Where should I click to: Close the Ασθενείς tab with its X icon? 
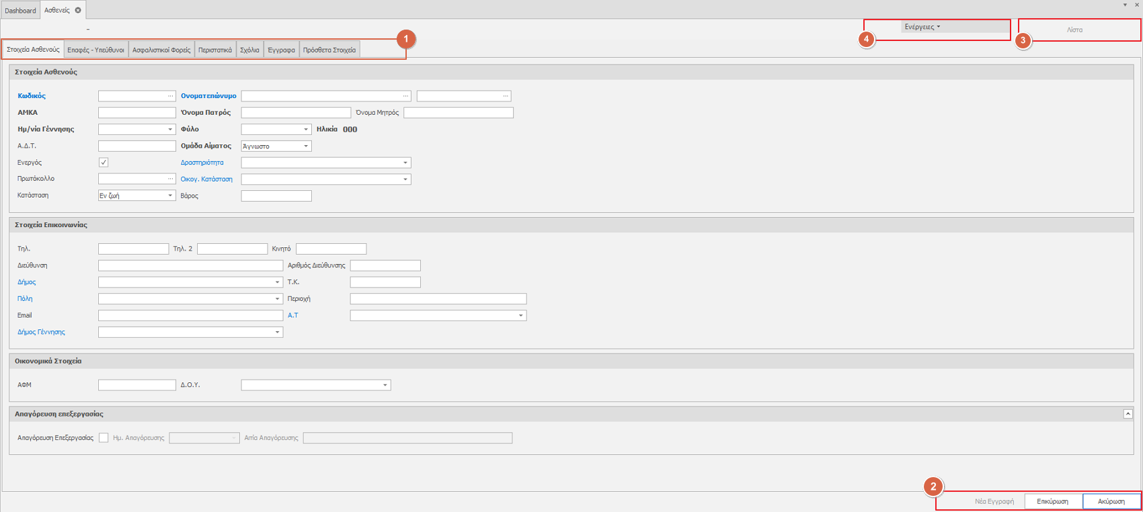[78, 10]
